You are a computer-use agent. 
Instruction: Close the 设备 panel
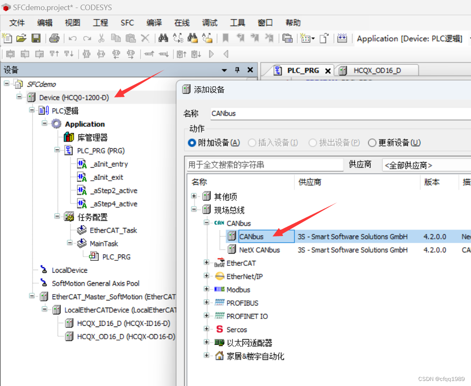[x=250, y=70]
